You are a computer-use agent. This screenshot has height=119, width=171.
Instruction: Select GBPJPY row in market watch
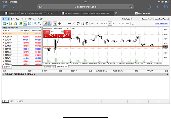22,58
